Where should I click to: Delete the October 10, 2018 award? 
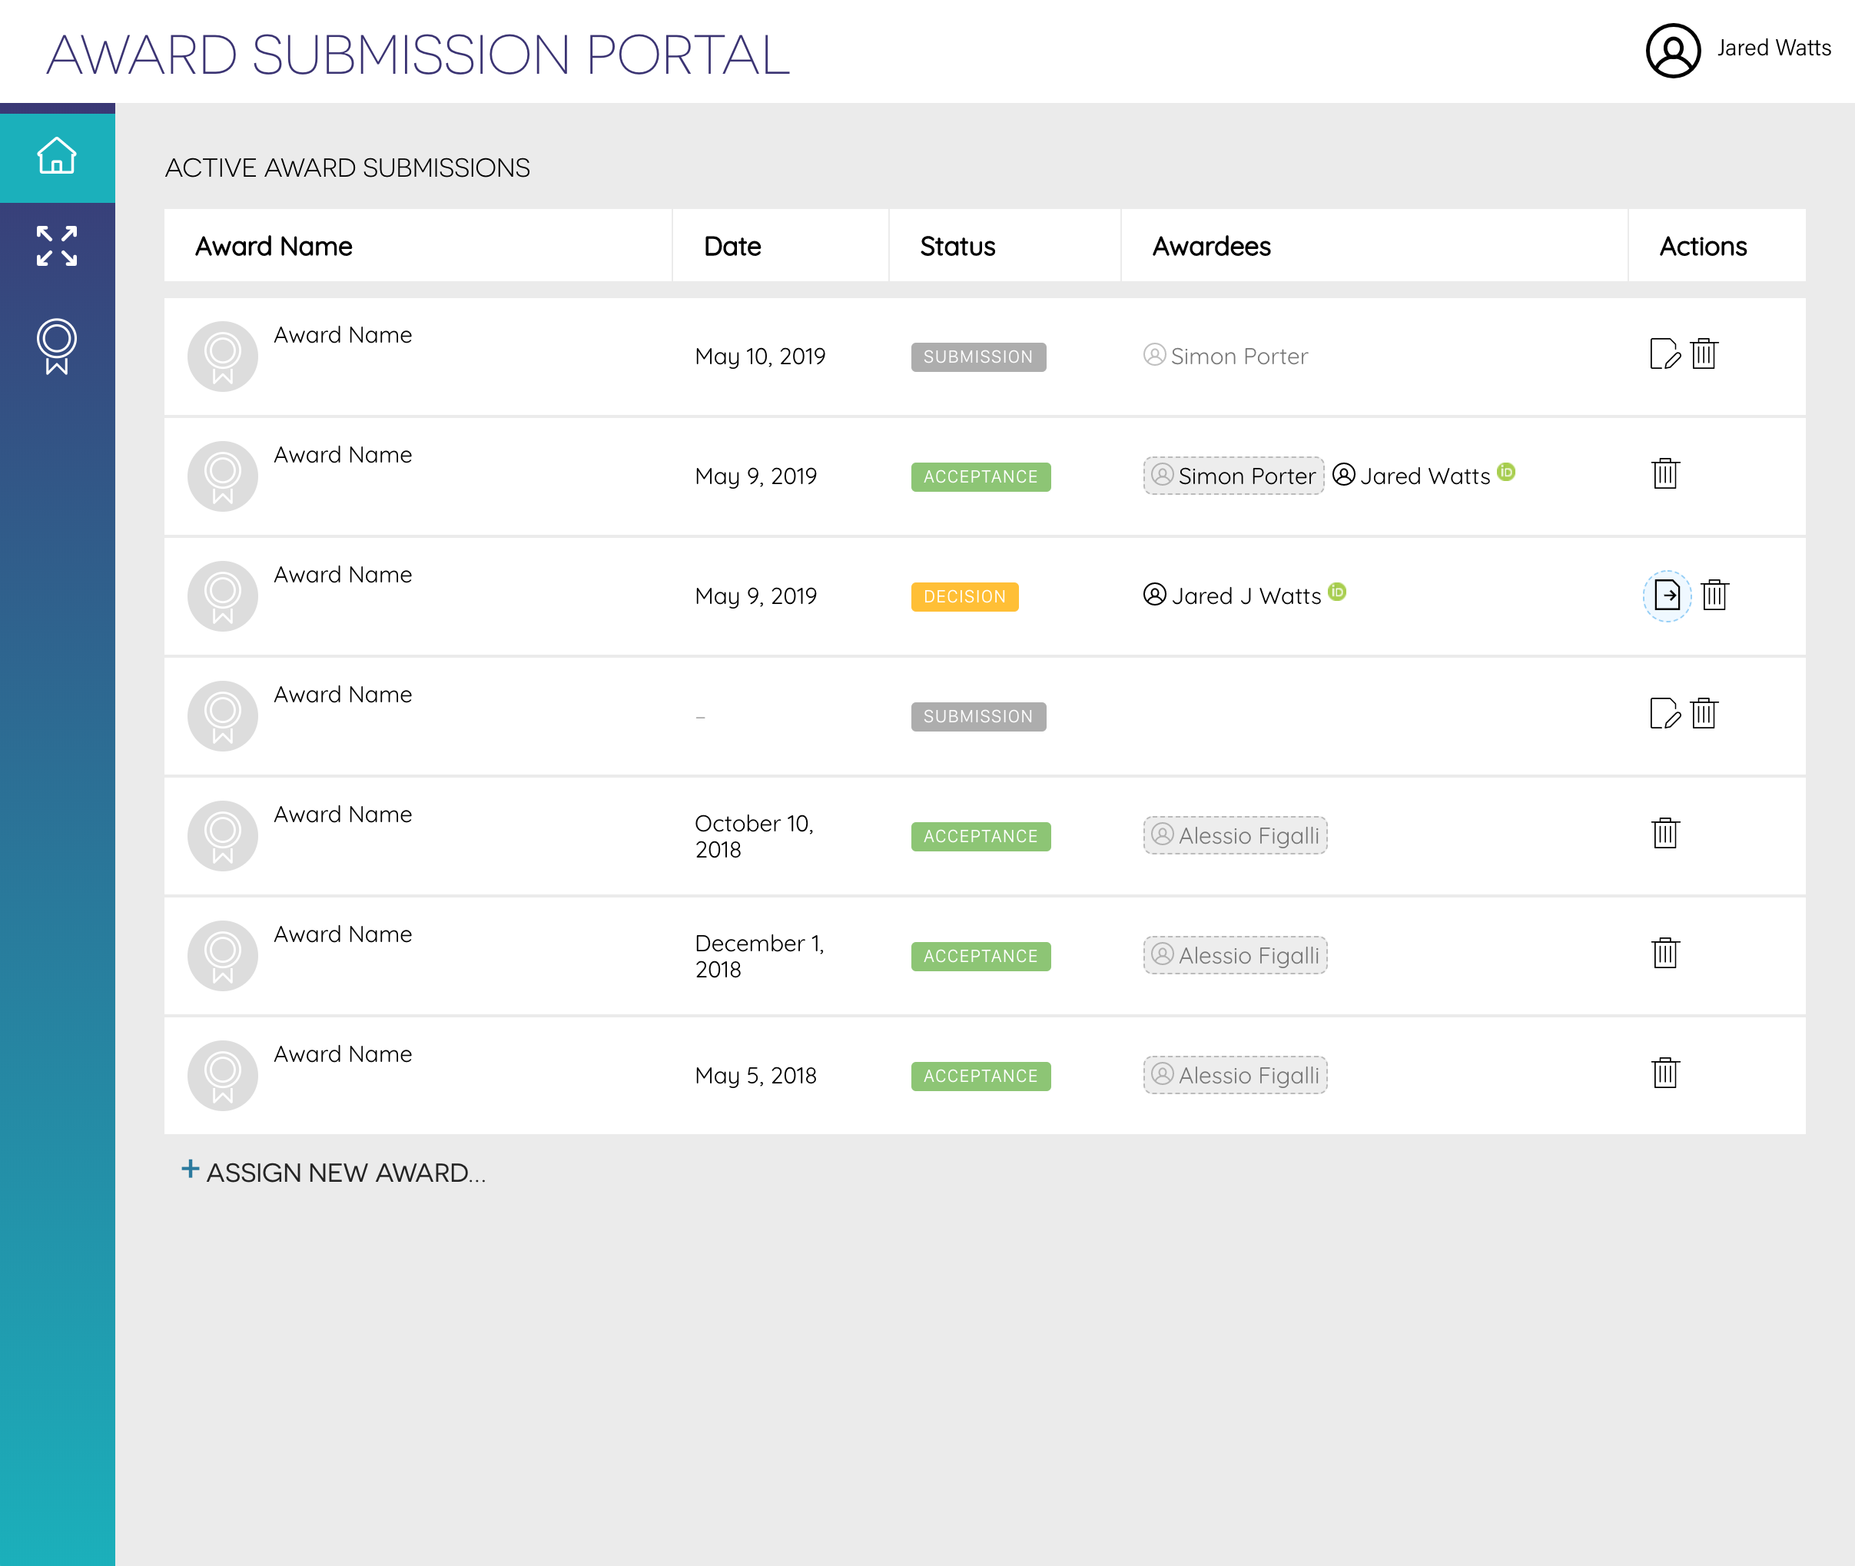[1665, 834]
